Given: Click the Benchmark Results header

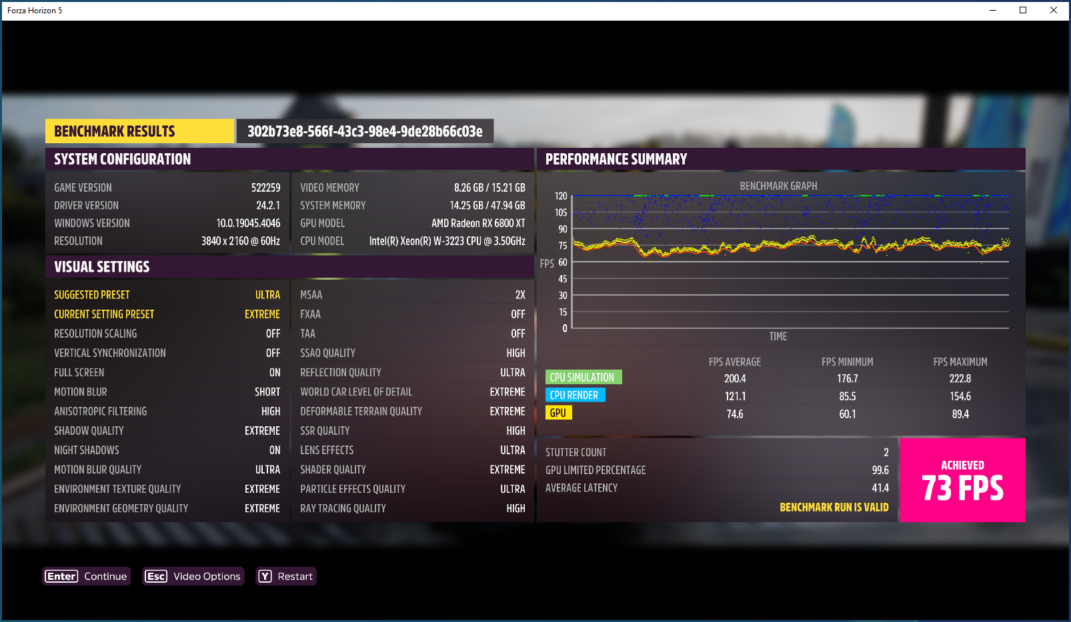Looking at the screenshot, I should 140,131.
